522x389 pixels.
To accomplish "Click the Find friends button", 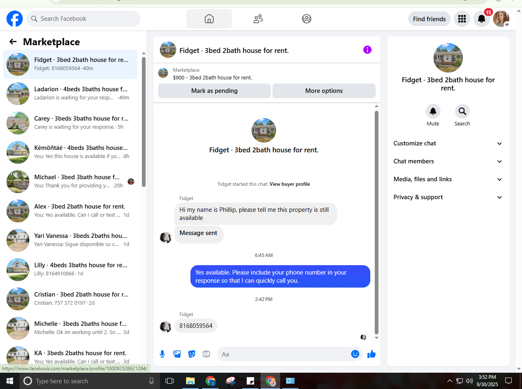I will 429,19.
